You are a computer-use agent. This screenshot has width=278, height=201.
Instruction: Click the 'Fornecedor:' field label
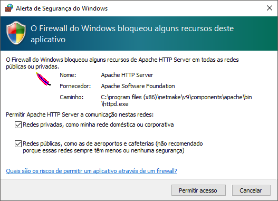point(75,86)
